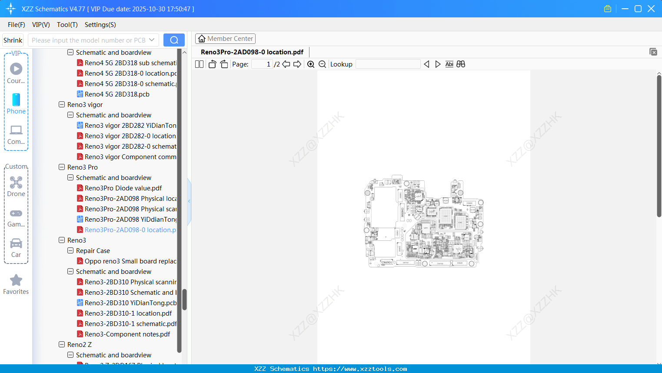This screenshot has width=662, height=373.
Task: Collapse the Reno2 Z node
Action: point(62,344)
